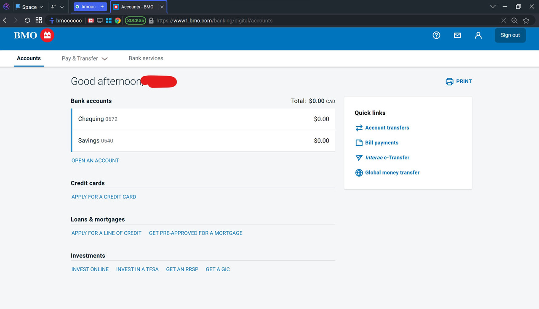
Task: Switch to the bmooo browser tab
Action: (90, 7)
